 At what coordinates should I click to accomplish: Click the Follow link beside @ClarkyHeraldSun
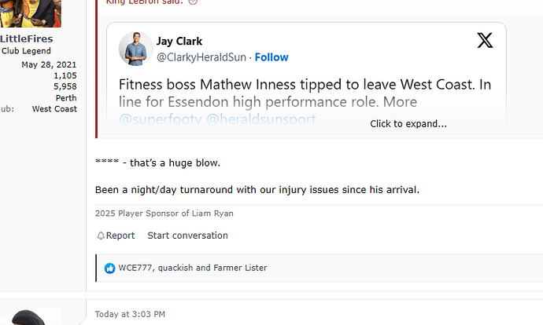click(271, 57)
